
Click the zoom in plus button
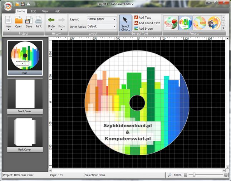(x=226, y=175)
